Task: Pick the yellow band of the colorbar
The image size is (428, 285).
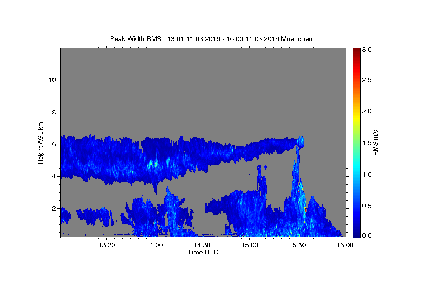Action: [356, 118]
